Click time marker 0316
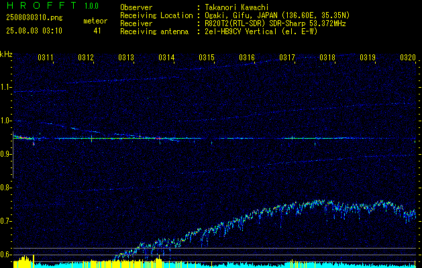 (247, 58)
